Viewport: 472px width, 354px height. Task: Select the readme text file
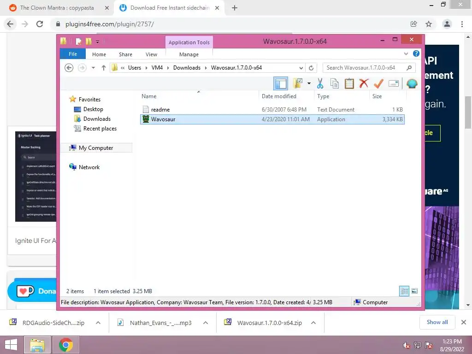(272, 110)
